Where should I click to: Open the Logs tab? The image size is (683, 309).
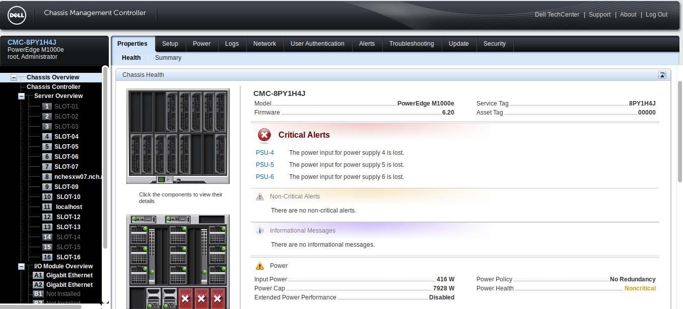pyautogui.click(x=232, y=44)
